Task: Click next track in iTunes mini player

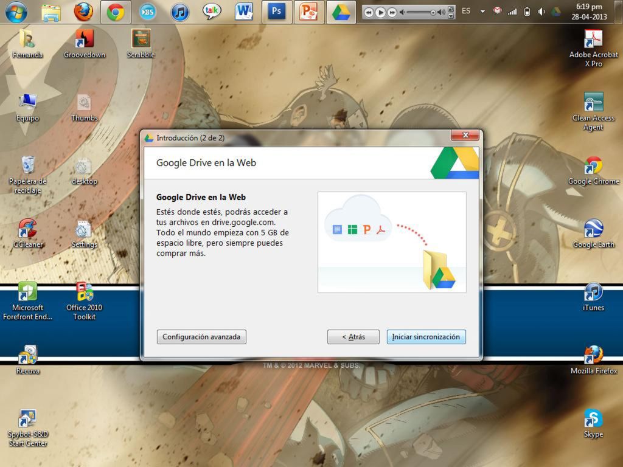Action: click(x=392, y=13)
